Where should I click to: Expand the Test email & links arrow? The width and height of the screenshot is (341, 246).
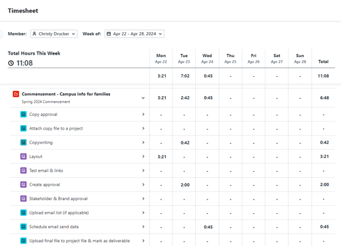[143, 170]
